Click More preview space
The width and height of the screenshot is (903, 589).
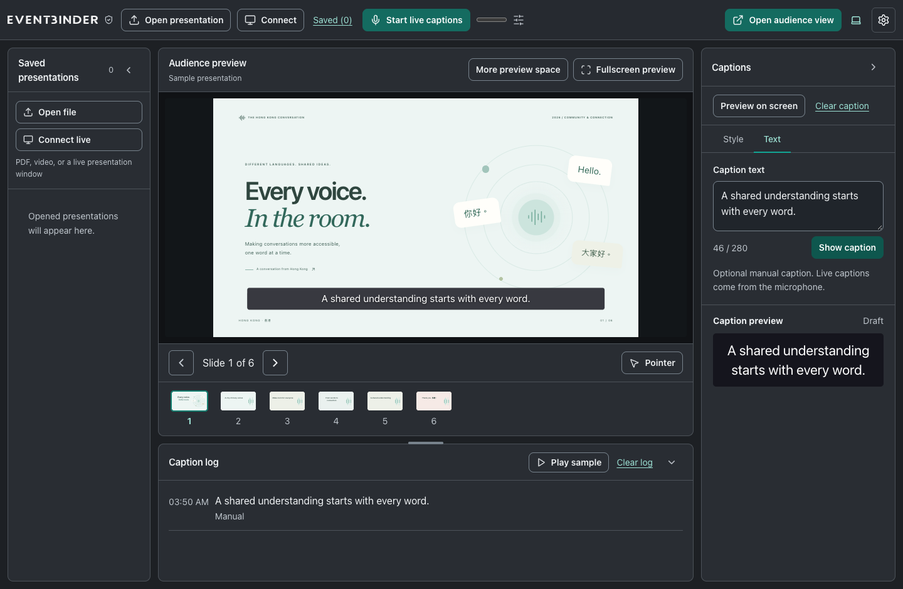pyautogui.click(x=518, y=70)
